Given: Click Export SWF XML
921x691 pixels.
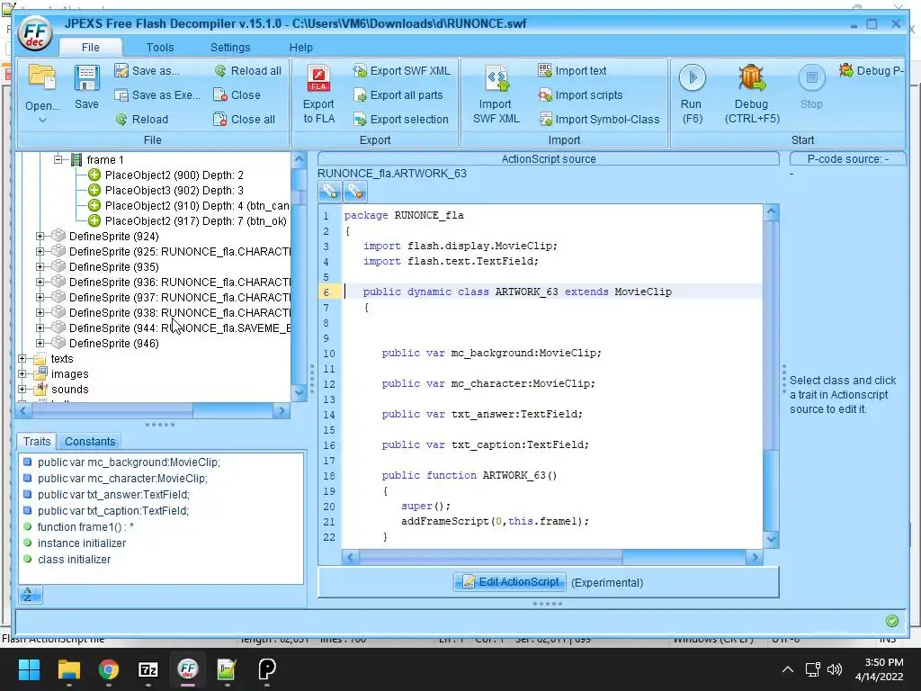Looking at the screenshot, I should pos(401,71).
